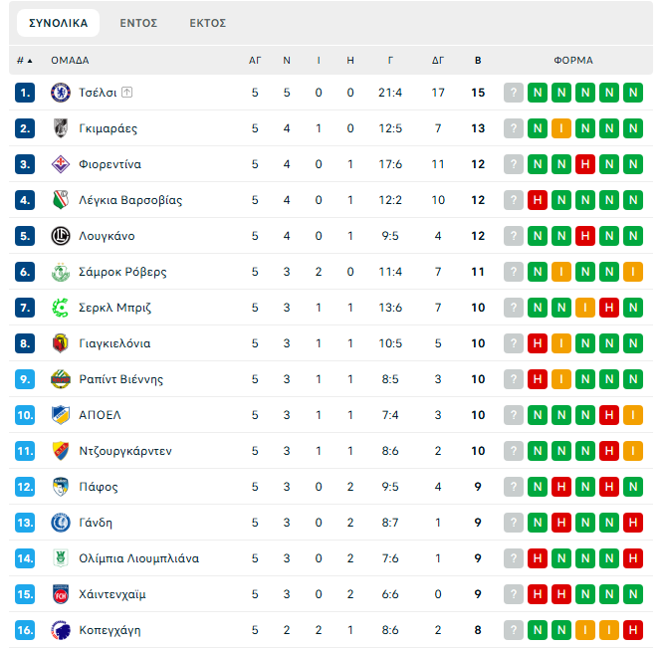Viewport: 664px width, 649px height.
Task: Click the Fiorentina club crest icon
Action: click(60, 164)
